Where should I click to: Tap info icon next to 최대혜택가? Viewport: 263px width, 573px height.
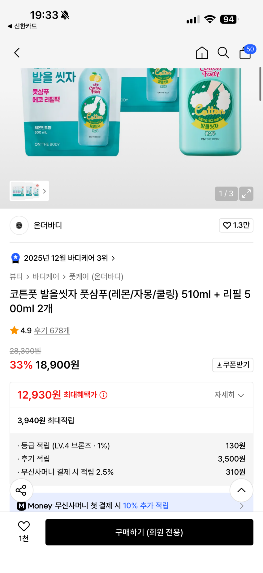(104, 395)
